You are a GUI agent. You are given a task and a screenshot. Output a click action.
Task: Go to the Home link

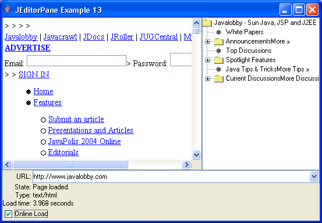[x=44, y=91]
